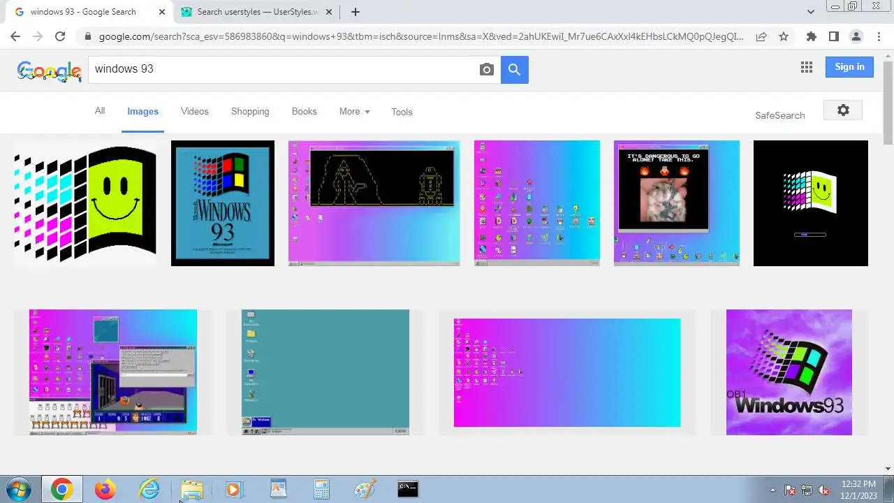Viewport: 894px width, 503px height.
Task: Open the Calculator taskbar icon
Action: pyautogui.click(x=321, y=489)
